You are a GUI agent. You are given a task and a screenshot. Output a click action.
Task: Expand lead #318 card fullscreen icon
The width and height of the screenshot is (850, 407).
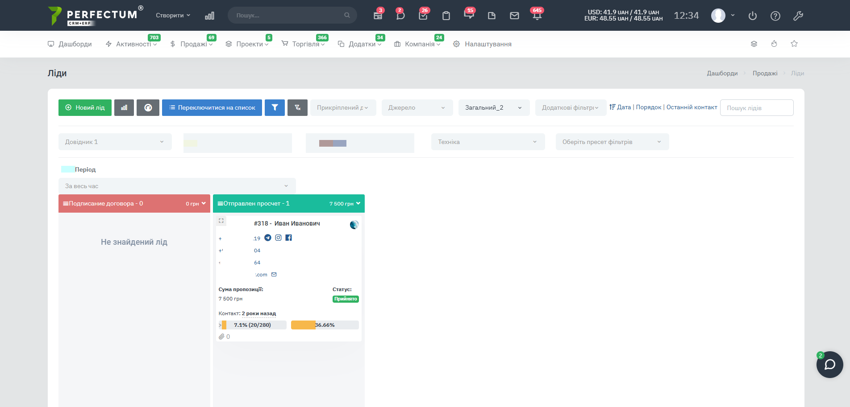(x=221, y=221)
